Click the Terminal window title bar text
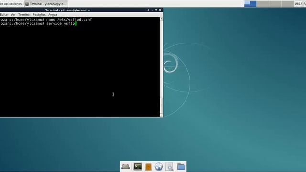Screen dimensions: 306x172 [67, 10]
